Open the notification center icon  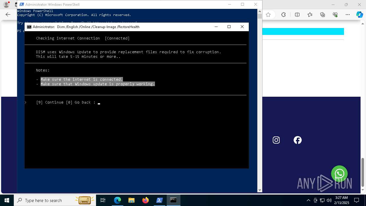[357, 200]
